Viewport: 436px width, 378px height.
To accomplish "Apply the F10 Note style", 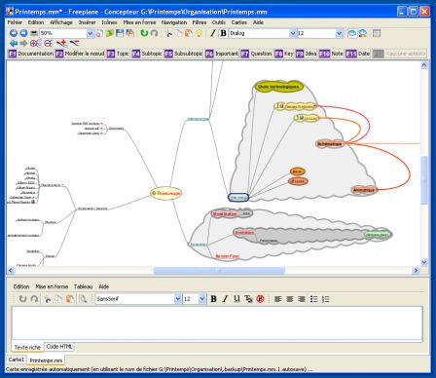I will [331, 54].
